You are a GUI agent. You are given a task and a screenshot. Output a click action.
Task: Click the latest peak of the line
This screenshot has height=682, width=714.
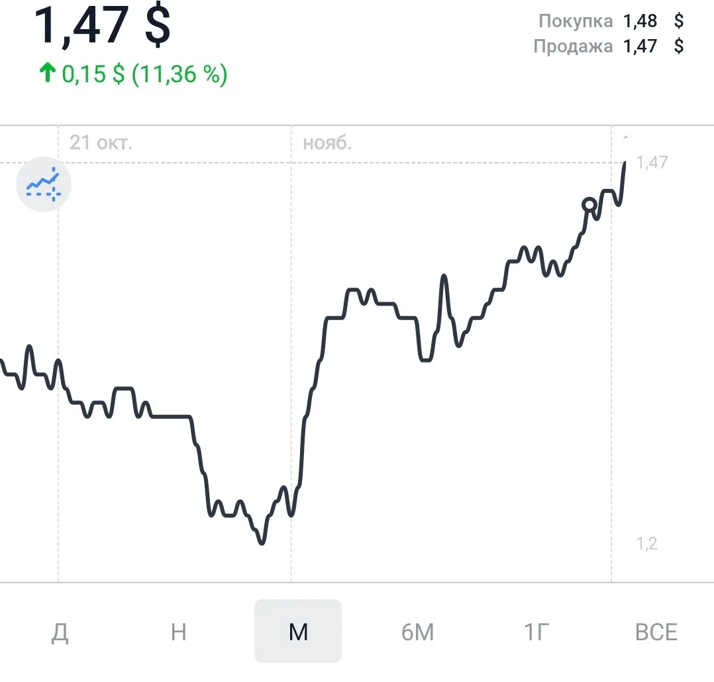pos(625,163)
